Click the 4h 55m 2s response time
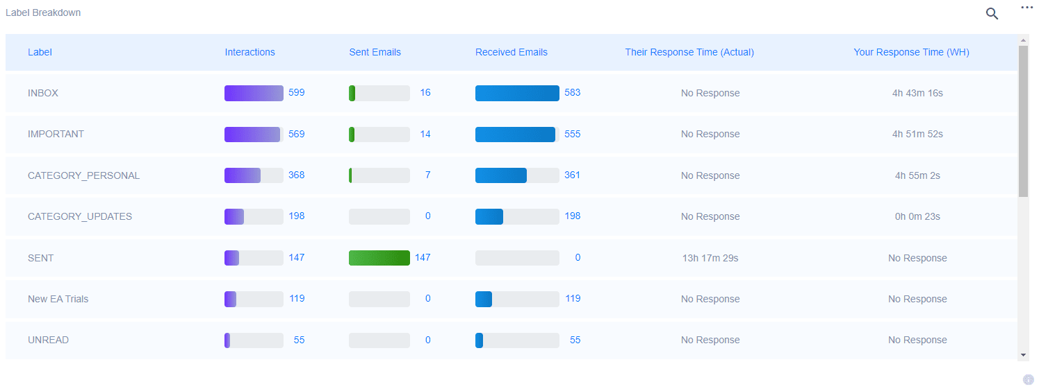1039x389 pixels. tap(917, 175)
